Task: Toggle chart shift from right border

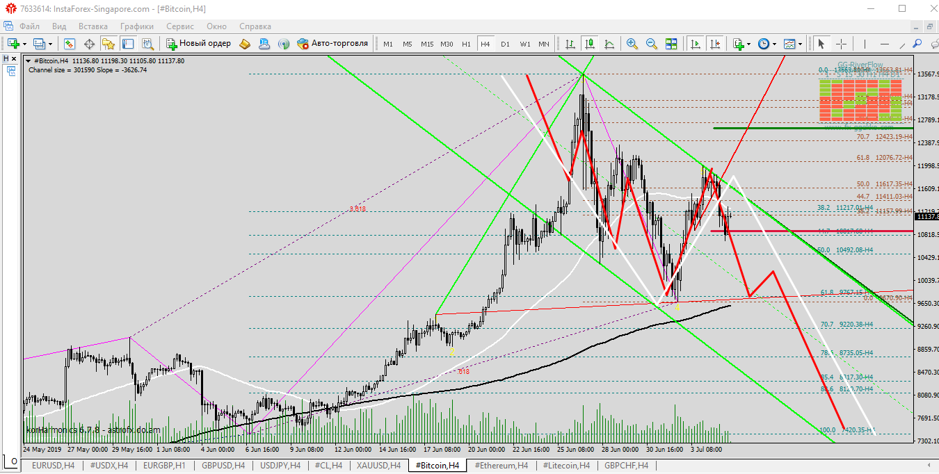Action: click(x=714, y=43)
